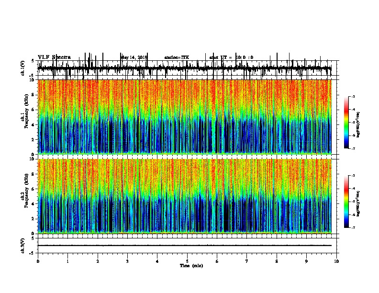Click the ch.1 Frequency (kHz) axis label
Screen dimensions: 379x293
pos(25,111)
